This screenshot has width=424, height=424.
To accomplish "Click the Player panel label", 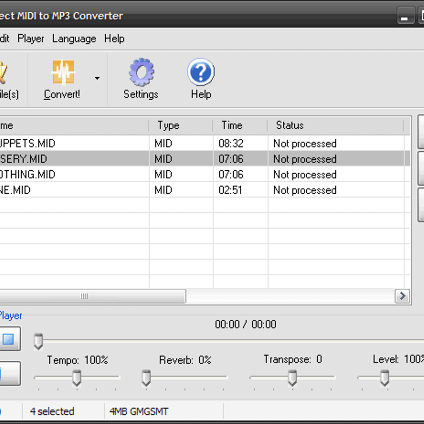I will 11,316.
